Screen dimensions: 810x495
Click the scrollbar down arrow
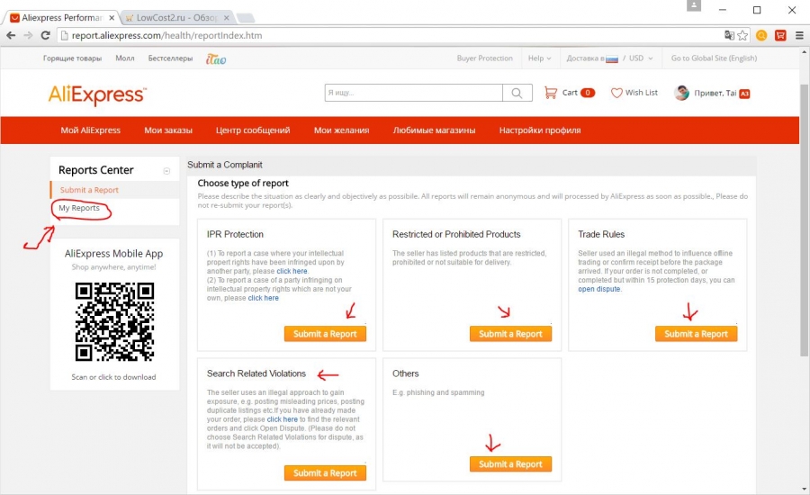click(805, 489)
